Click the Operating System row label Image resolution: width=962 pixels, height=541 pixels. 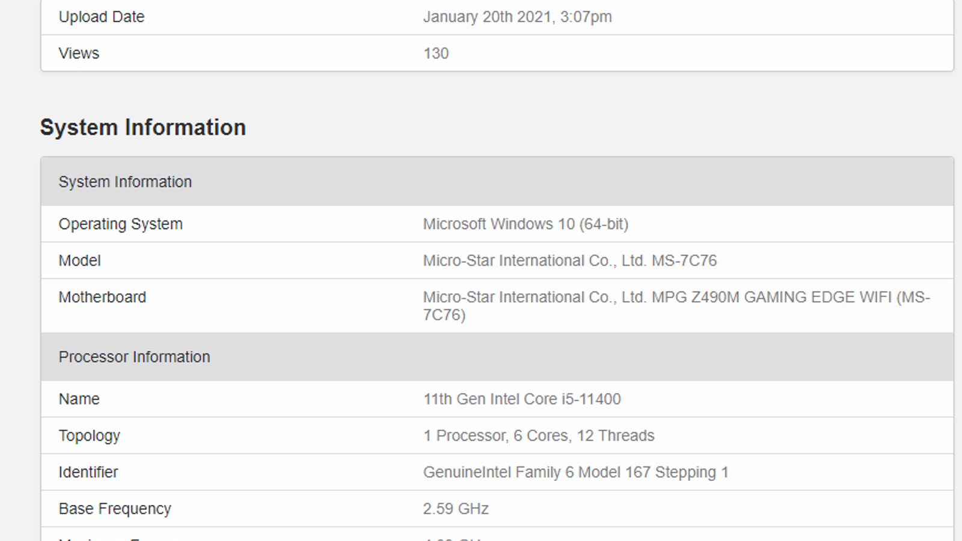[x=120, y=224]
